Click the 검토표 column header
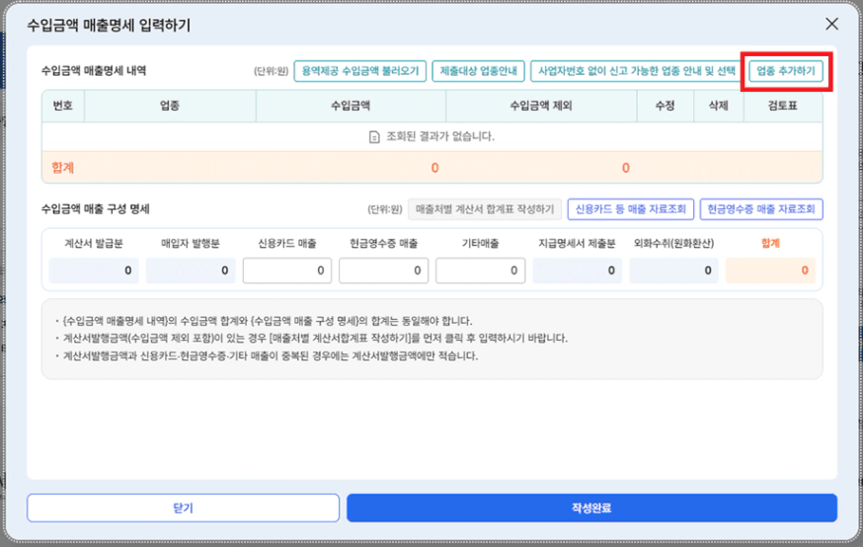Image resolution: width=863 pixels, height=547 pixels. click(x=782, y=106)
